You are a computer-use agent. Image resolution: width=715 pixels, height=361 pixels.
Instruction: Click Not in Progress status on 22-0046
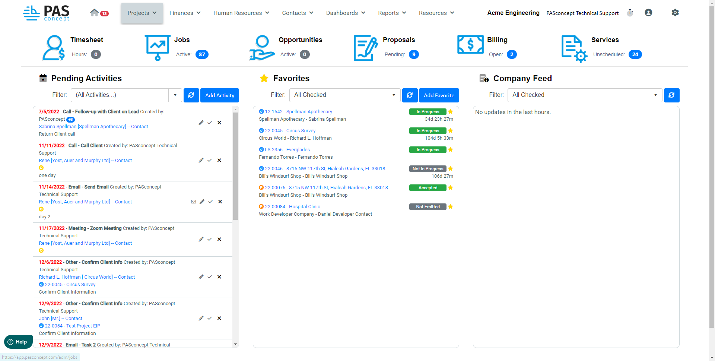pyautogui.click(x=428, y=169)
